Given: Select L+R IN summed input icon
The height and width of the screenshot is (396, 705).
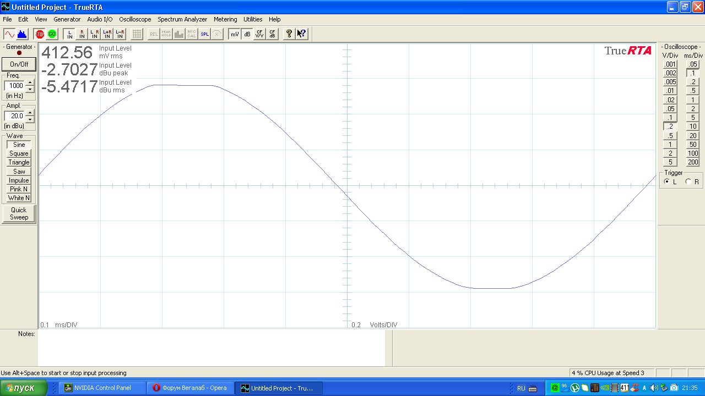Looking at the screenshot, I should (x=107, y=34).
